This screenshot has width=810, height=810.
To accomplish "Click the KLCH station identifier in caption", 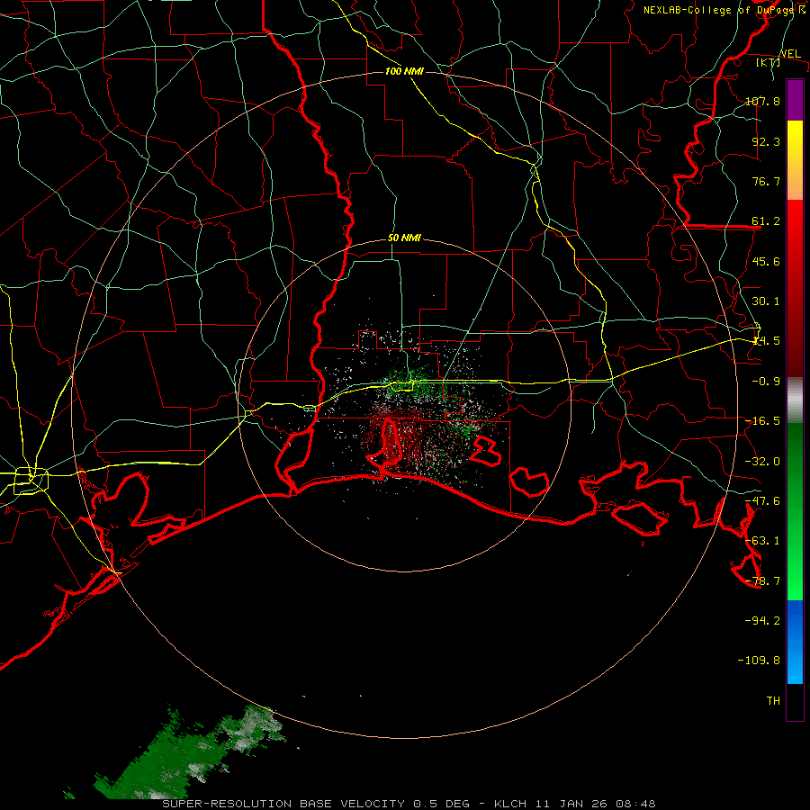I will (x=509, y=804).
